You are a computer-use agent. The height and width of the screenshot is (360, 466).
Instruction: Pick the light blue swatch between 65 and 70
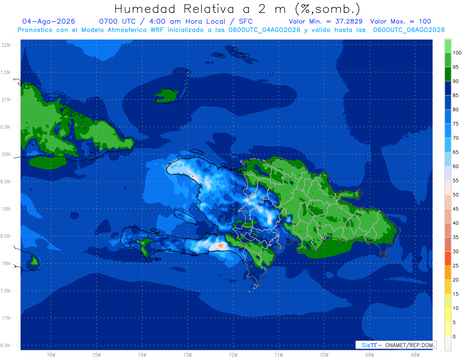coord(448,145)
